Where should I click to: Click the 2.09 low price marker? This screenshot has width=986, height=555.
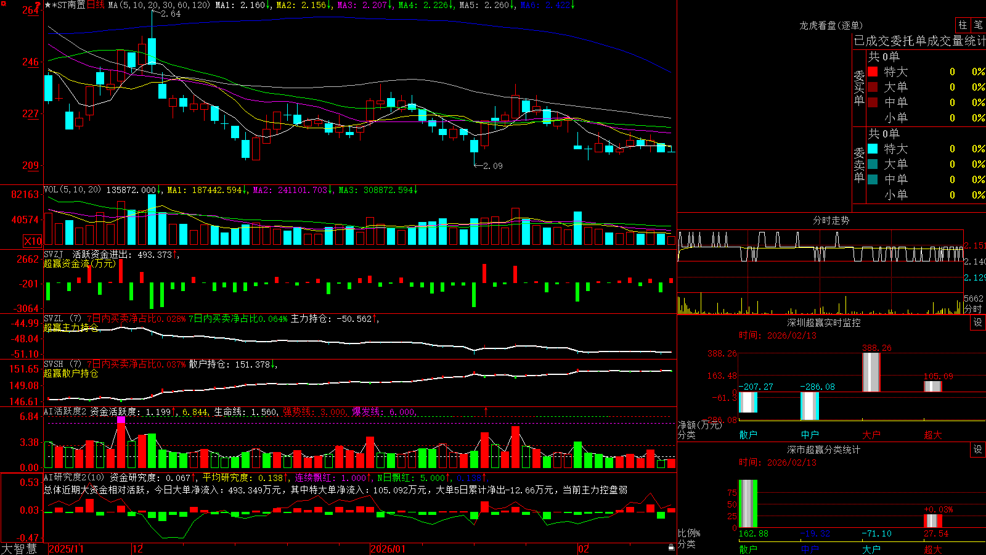click(x=492, y=166)
